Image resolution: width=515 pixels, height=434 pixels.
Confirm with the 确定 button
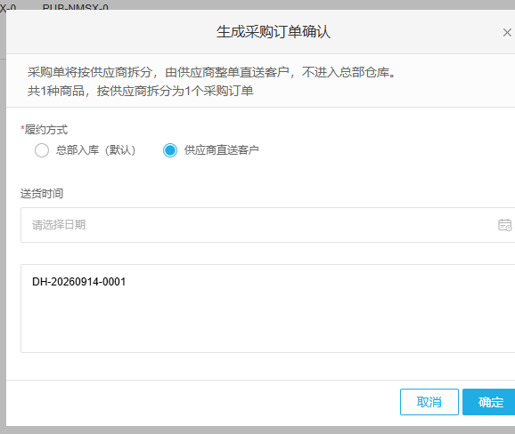click(489, 402)
